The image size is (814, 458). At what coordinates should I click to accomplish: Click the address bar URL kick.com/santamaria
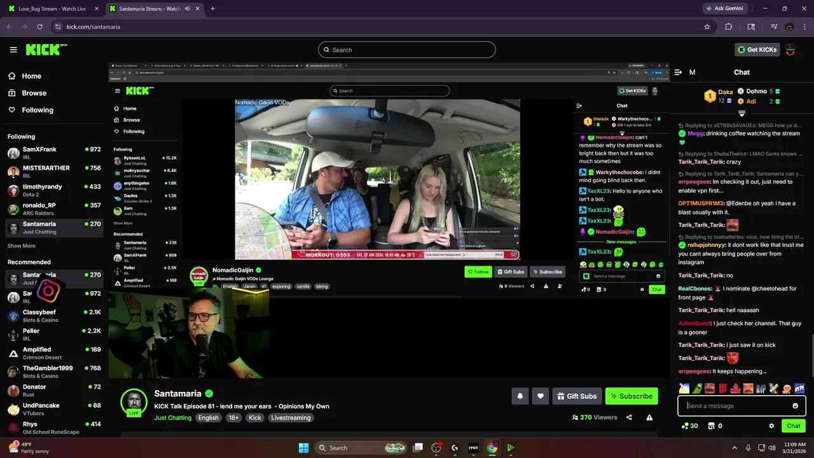click(x=93, y=27)
